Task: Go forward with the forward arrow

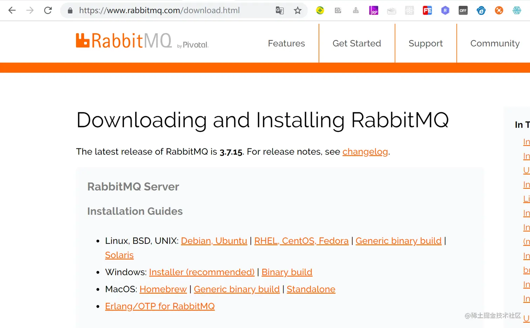Action: coord(30,11)
